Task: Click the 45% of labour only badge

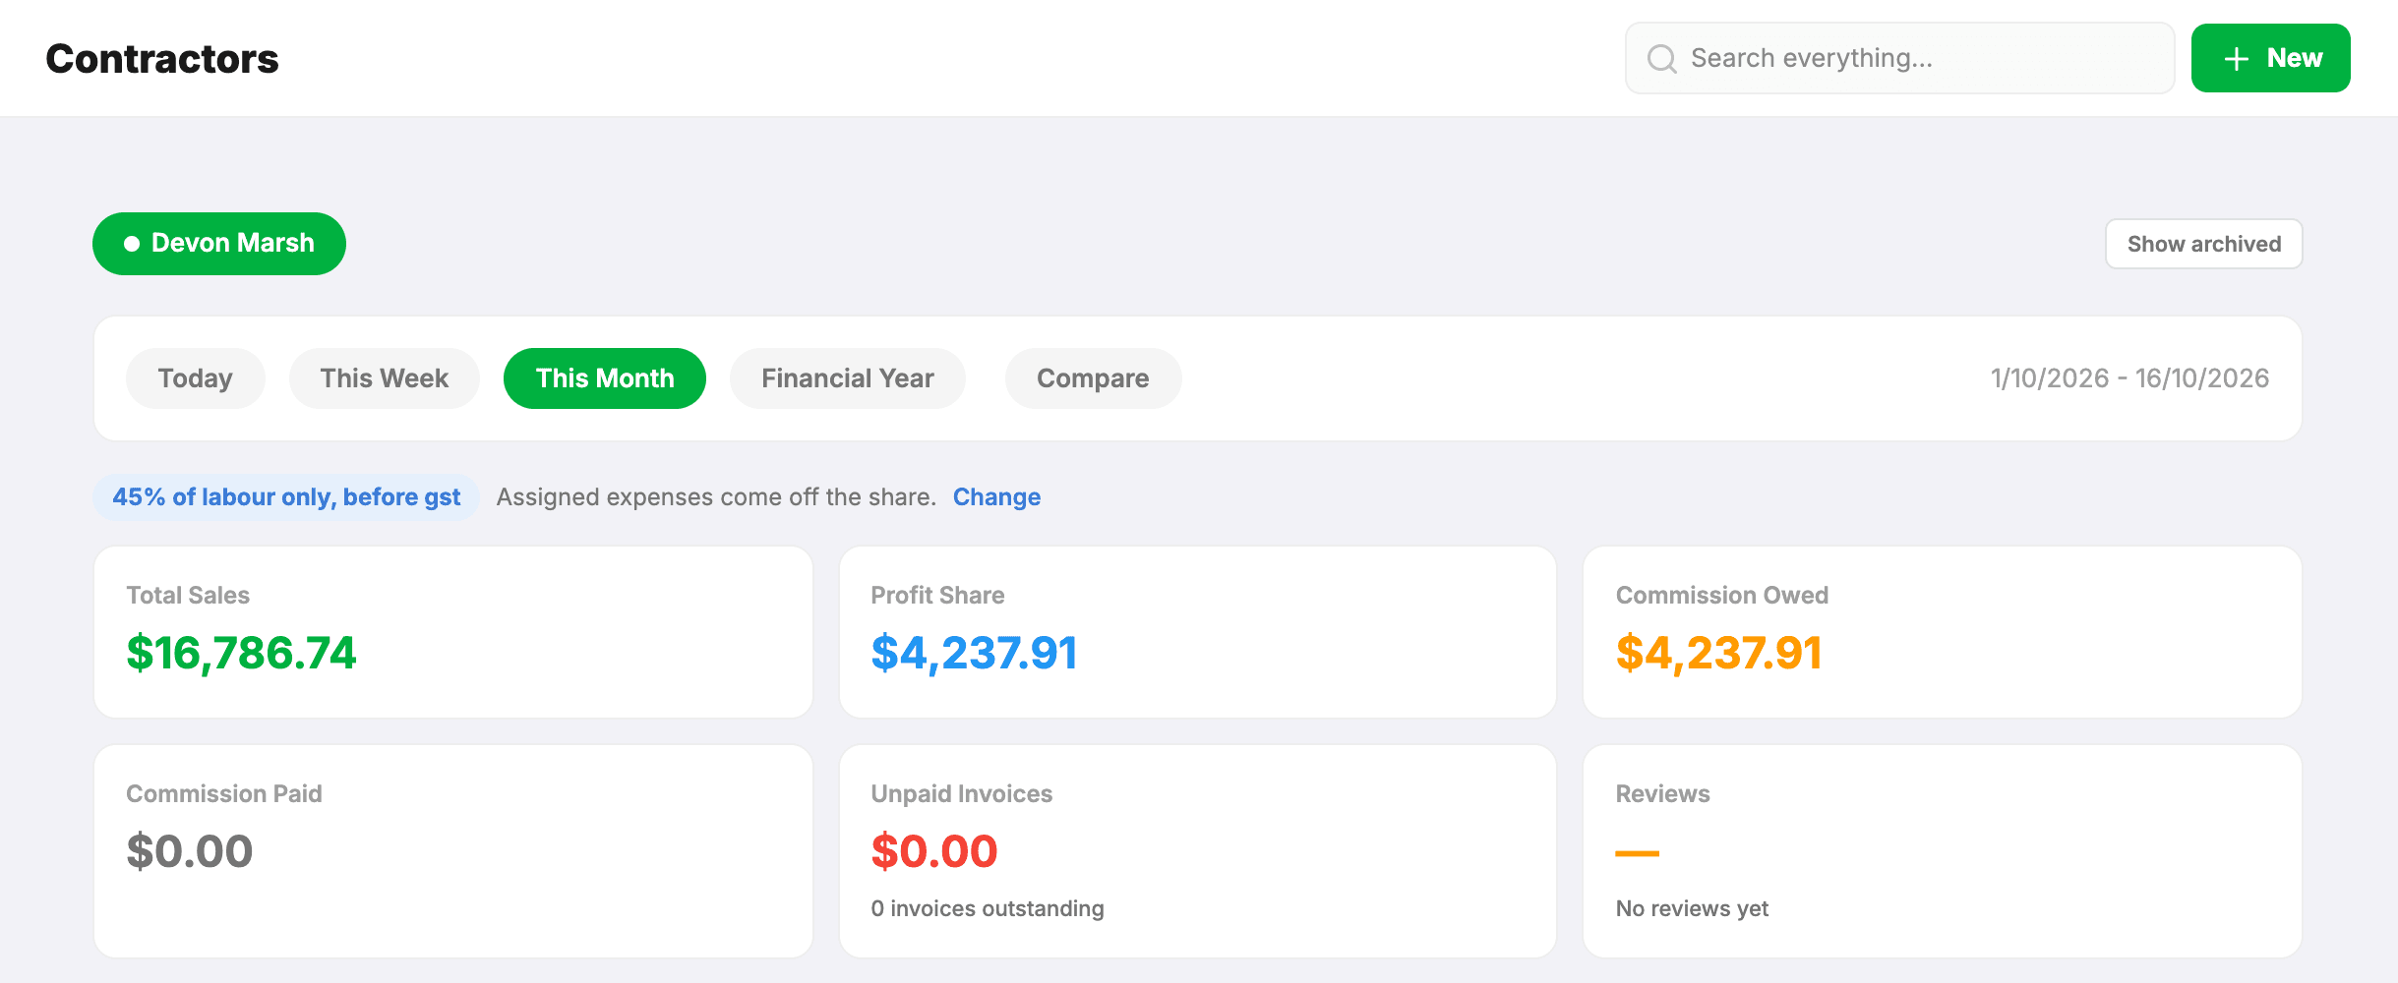Action: click(x=286, y=497)
